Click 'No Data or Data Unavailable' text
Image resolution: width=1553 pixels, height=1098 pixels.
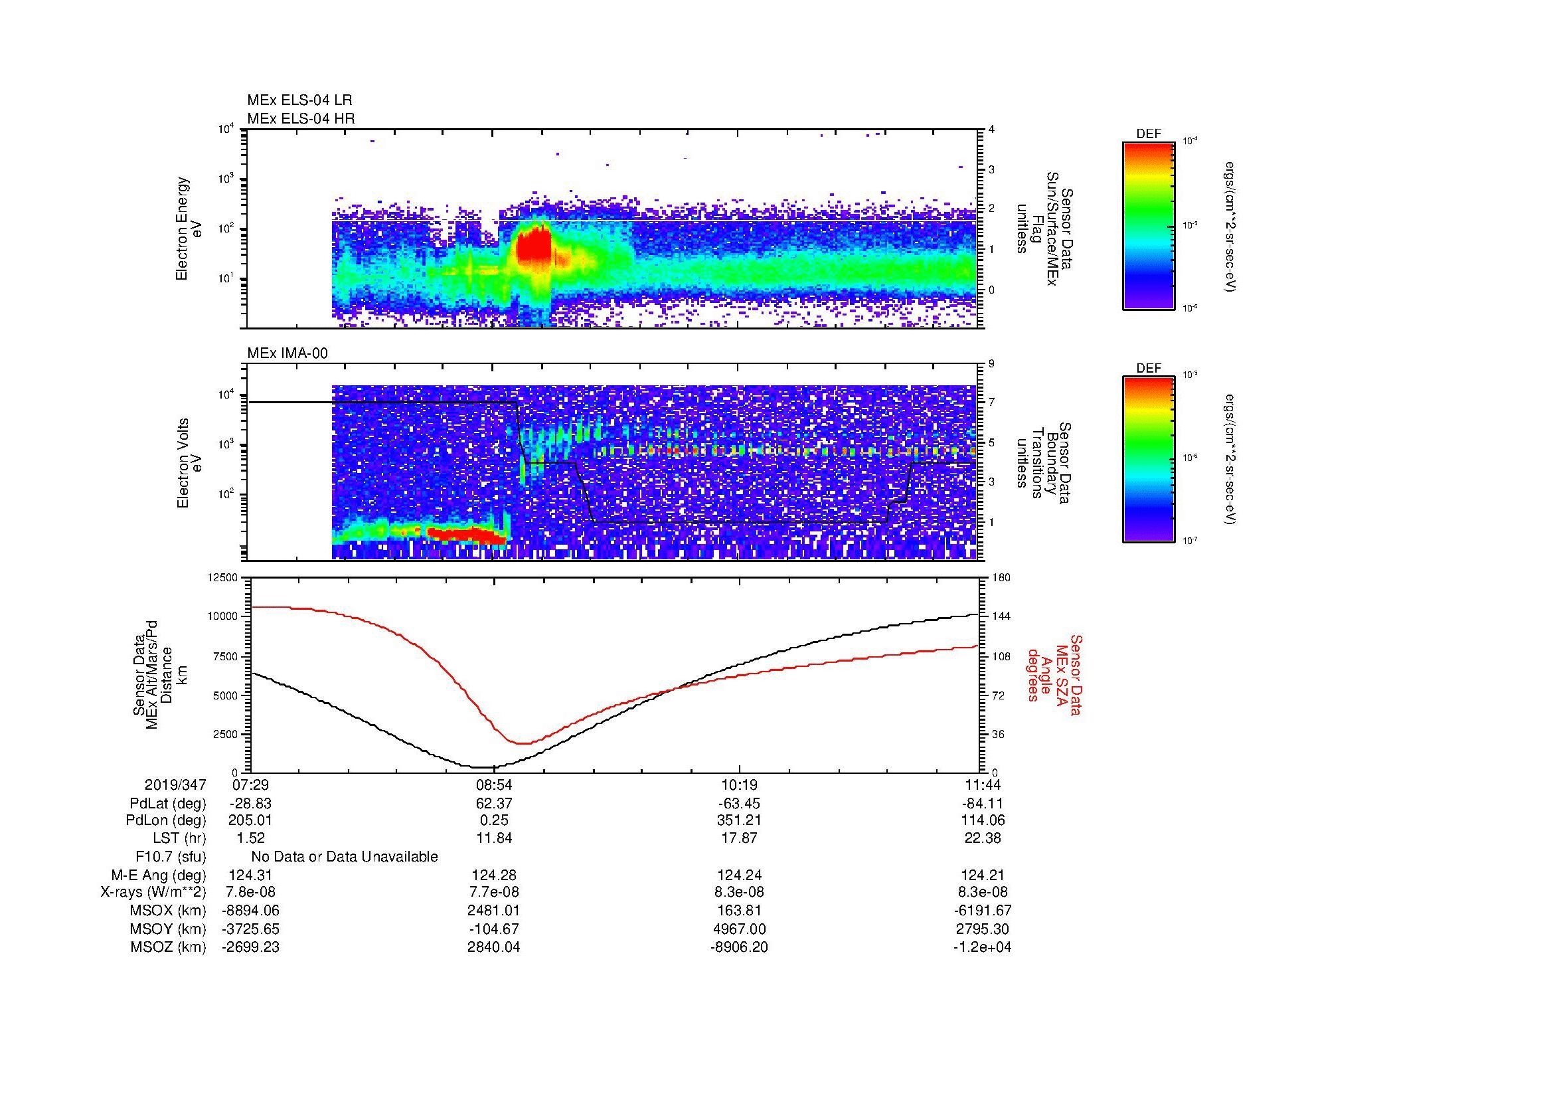click(345, 857)
